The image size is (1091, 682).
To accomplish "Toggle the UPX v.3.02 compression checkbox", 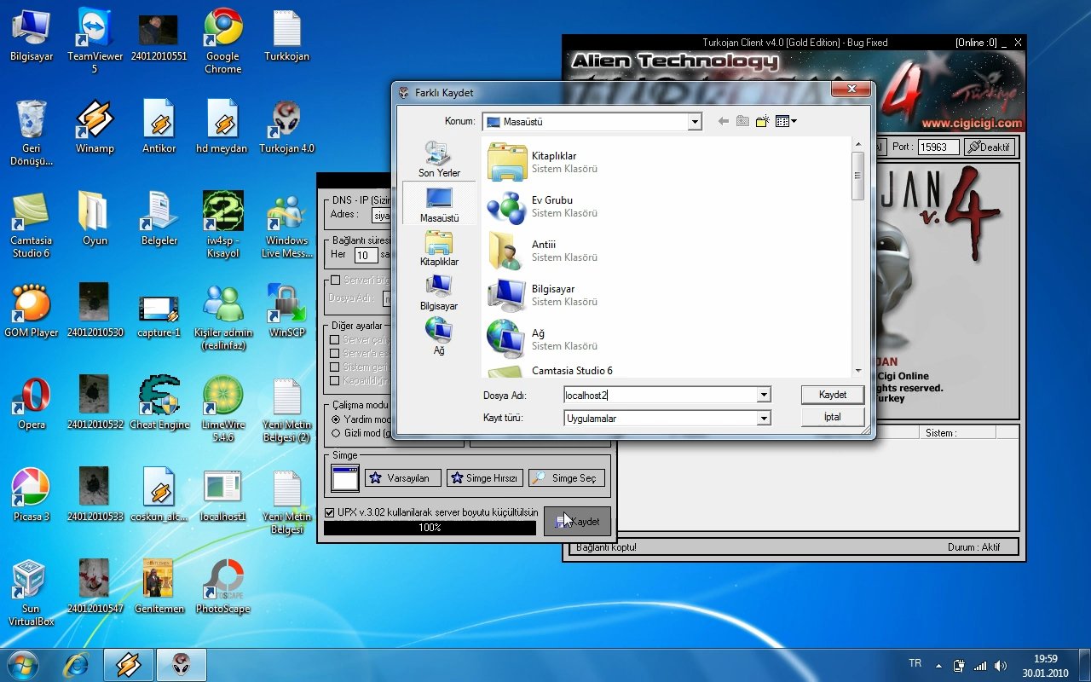I will tap(330, 512).
